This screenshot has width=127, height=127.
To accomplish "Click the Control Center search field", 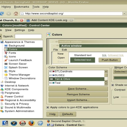I will (x=28, y=37).
